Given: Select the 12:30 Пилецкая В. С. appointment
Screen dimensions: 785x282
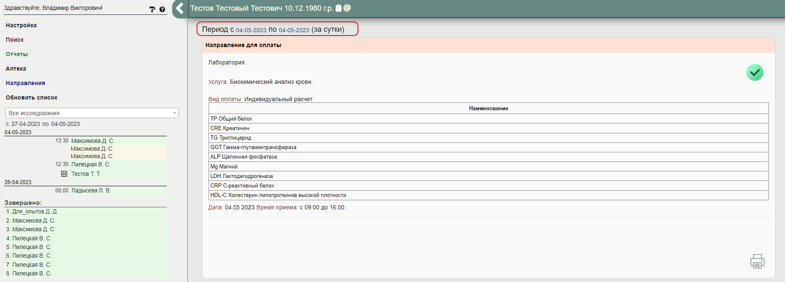Looking at the screenshot, I should point(91,164).
